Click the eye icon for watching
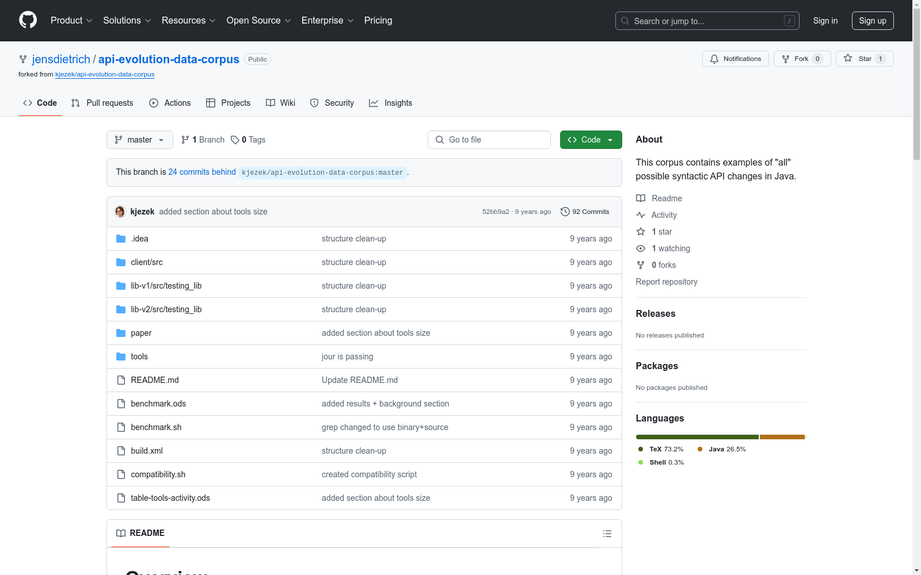 coord(641,248)
